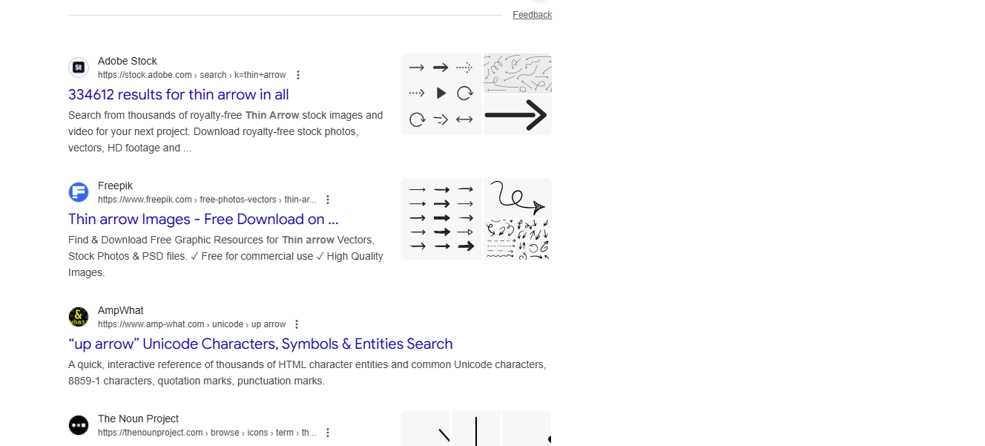Open three-dot menu for AmpWhat result
The height and width of the screenshot is (446, 985).
[x=297, y=324]
